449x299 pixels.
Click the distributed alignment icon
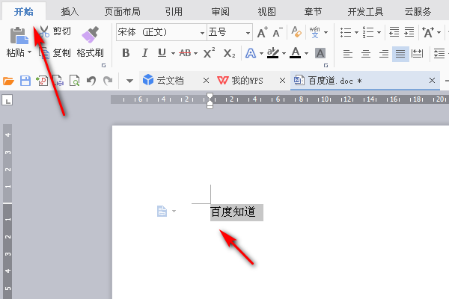(417, 54)
